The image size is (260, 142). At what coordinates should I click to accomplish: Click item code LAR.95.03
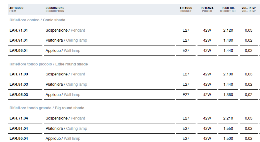pos(19,95)
